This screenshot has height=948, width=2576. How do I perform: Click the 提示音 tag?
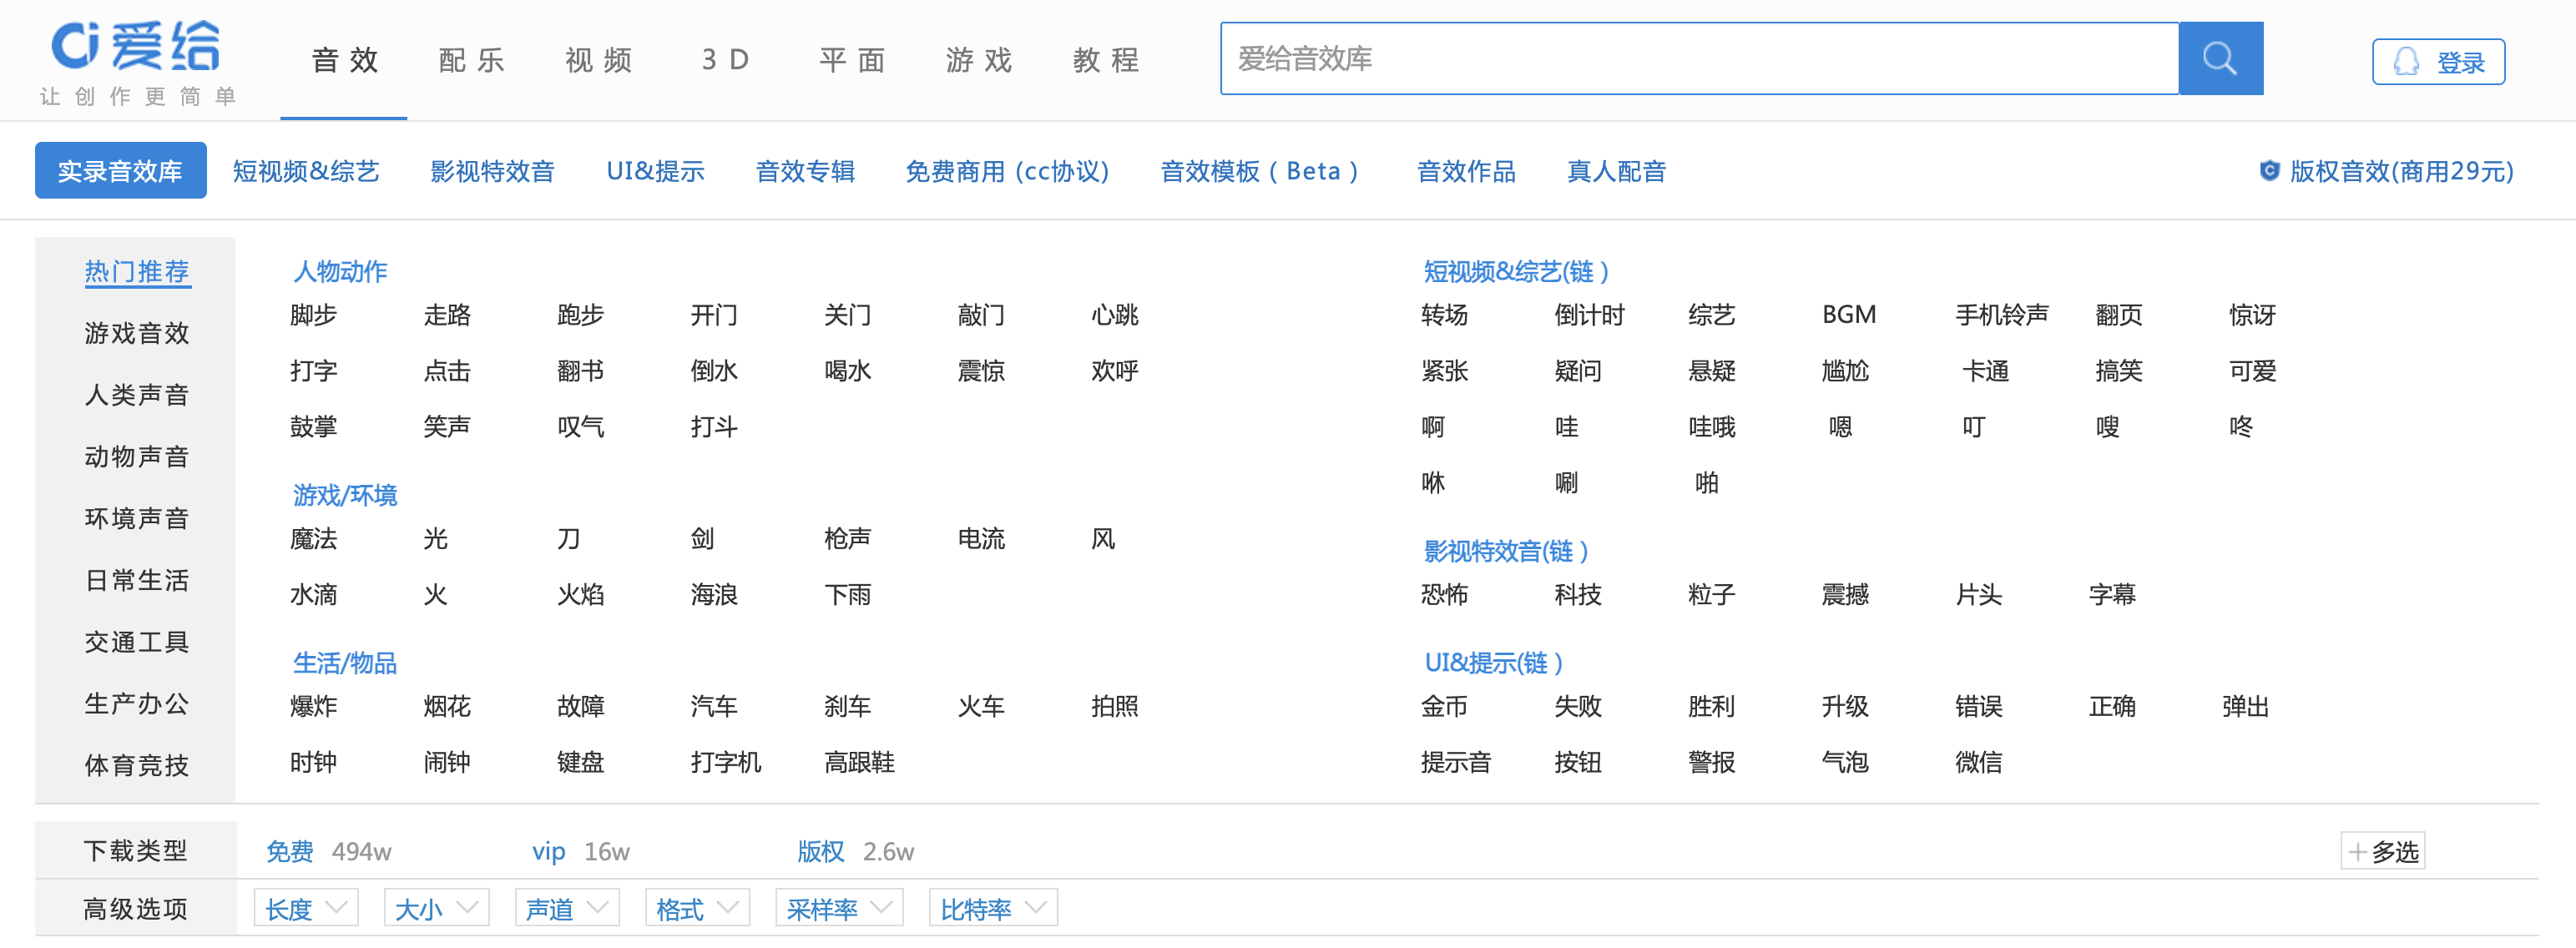point(1456,763)
